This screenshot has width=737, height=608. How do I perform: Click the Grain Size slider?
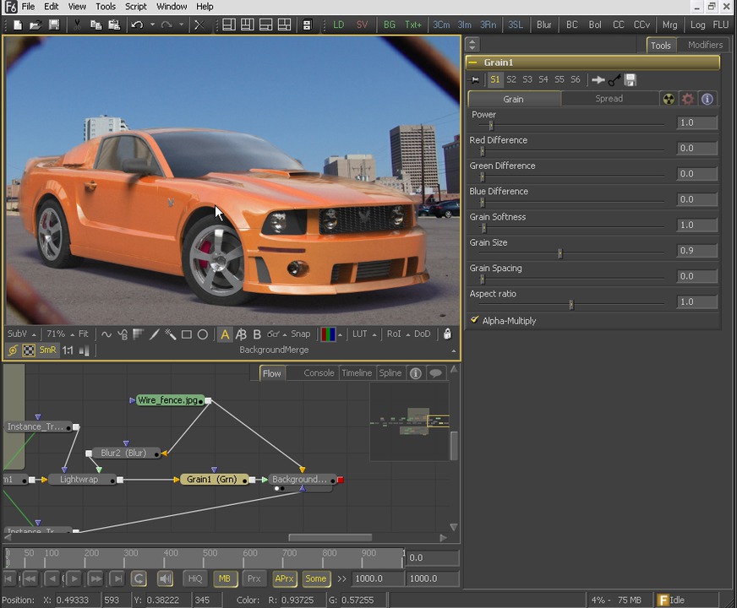click(x=560, y=253)
